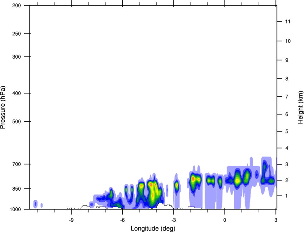Click the Height (km) axis title
This screenshot has width=304, height=232.
[x=300, y=107]
